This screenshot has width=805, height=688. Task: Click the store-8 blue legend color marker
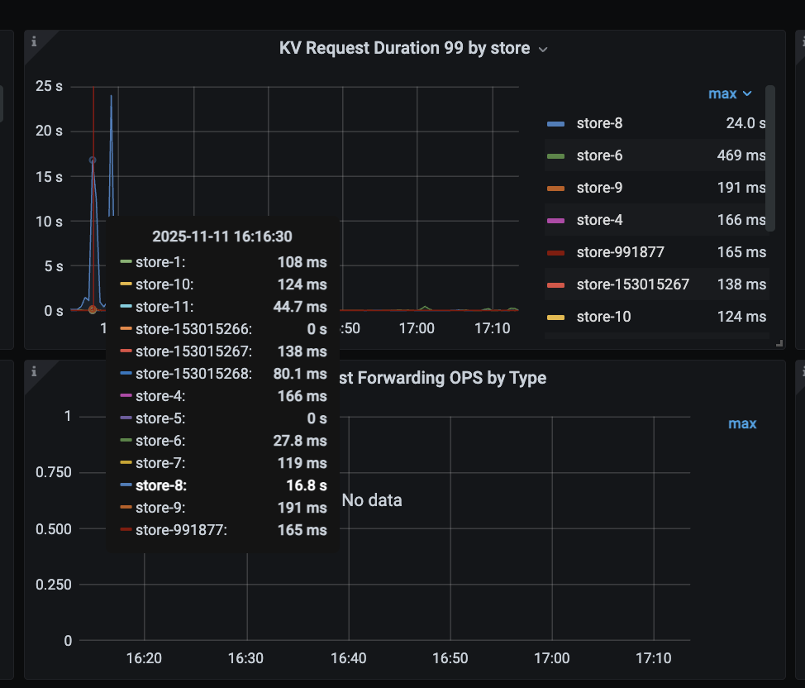coord(555,124)
